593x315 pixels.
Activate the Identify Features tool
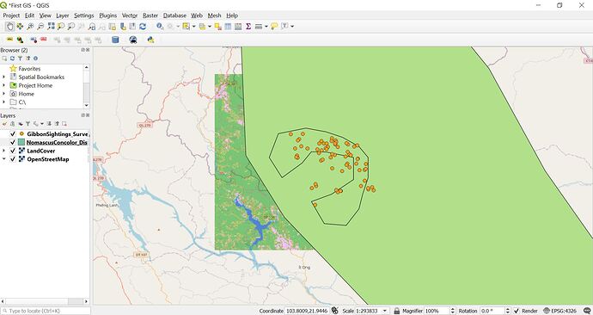pyautogui.click(x=160, y=27)
